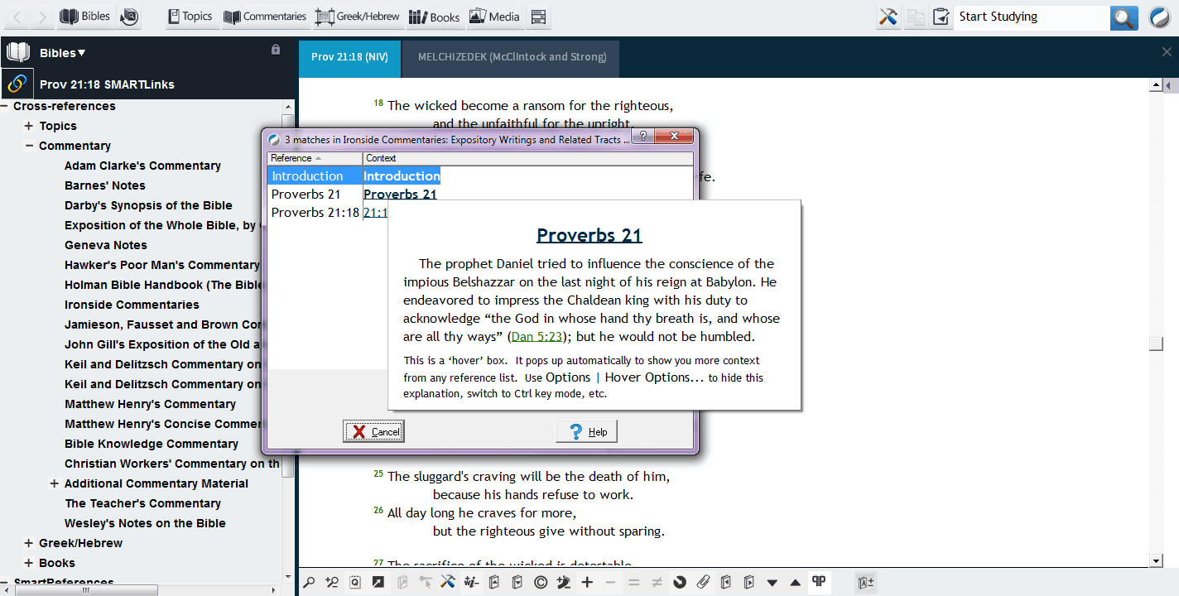Image resolution: width=1179 pixels, height=596 pixels.
Task: Click the pop-out arrow icon in bottom toolbar
Action: click(x=378, y=583)
